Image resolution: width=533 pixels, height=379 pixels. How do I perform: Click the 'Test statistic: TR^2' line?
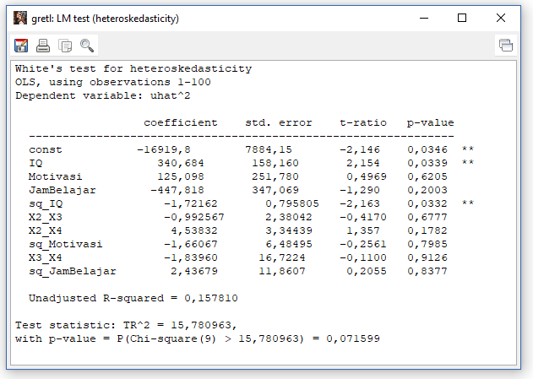coord(127,325)
